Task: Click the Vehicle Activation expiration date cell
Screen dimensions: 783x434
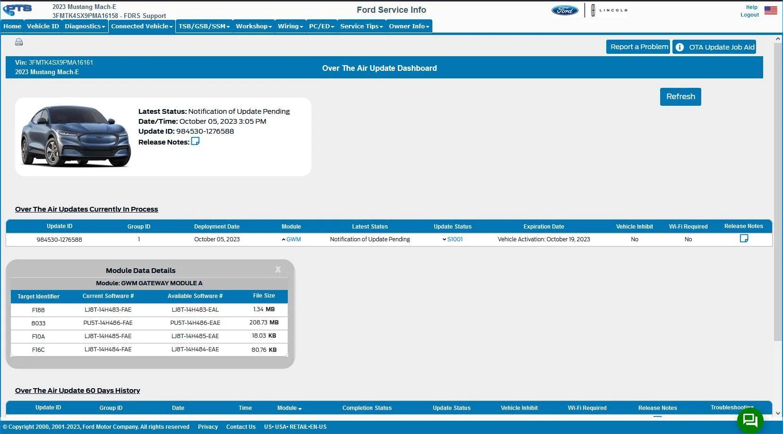Action: [x=544, y=239]
